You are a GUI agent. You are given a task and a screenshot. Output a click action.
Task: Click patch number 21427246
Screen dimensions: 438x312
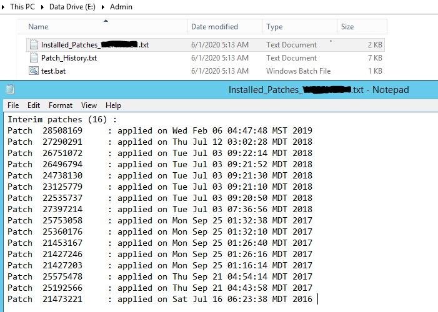click(62, 254)
